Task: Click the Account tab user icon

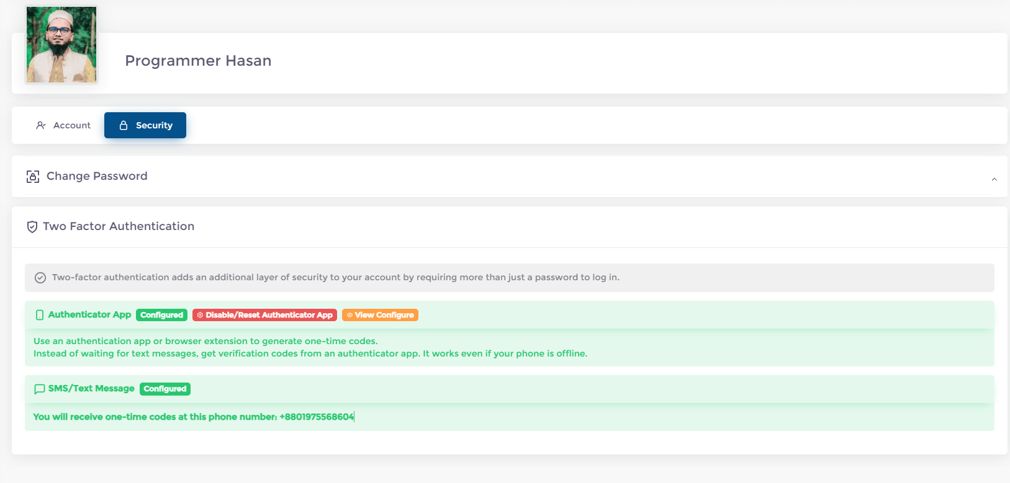Action: coord(41,125)
